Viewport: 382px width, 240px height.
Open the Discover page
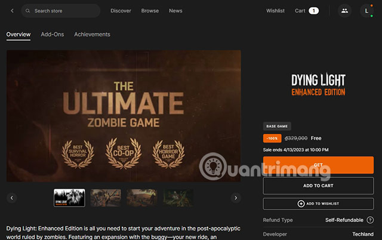click(x=121, y=11)
